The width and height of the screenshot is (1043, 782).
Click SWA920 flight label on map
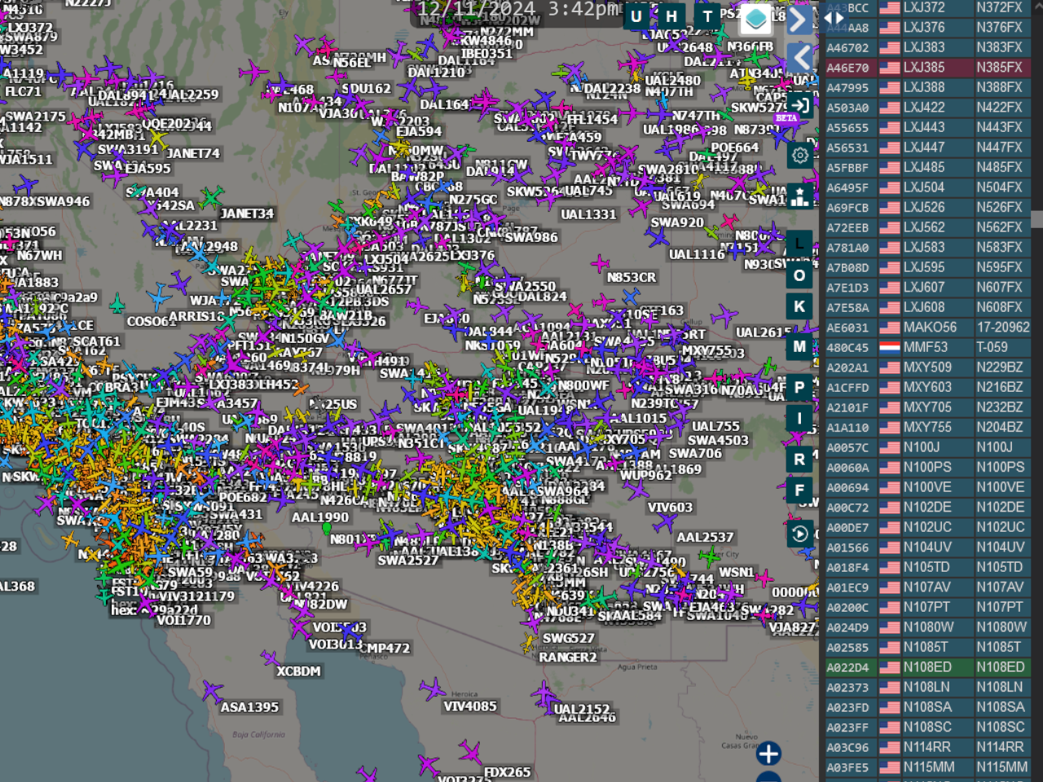pyautogui.click(x=677, y=222)
